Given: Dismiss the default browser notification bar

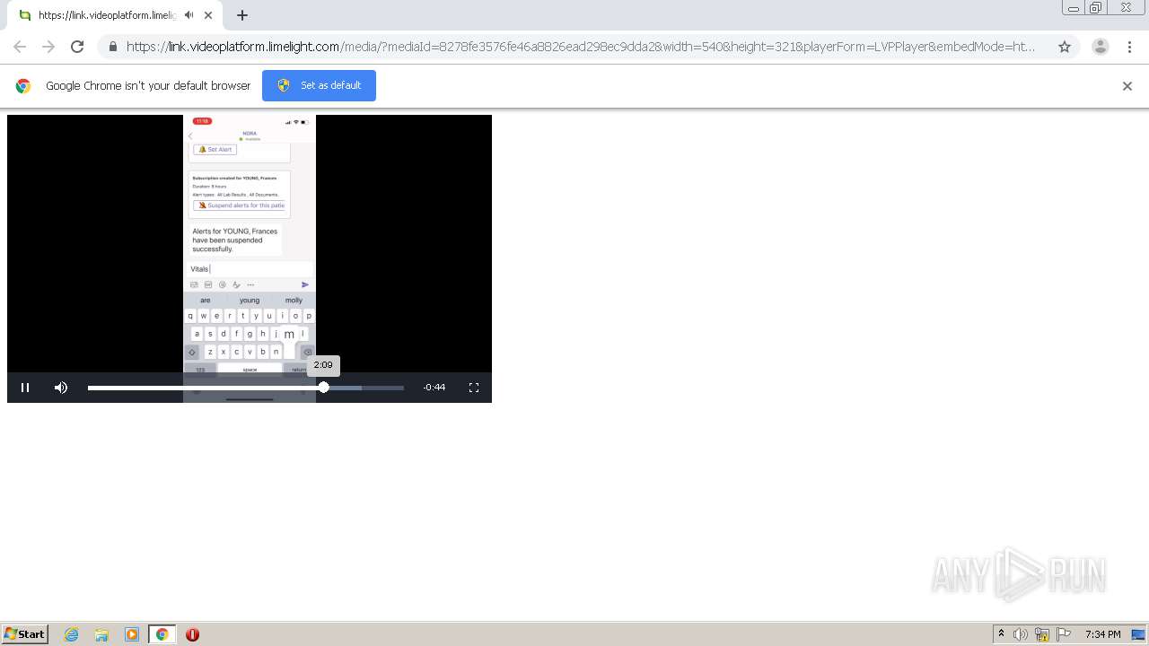Looking at the screenshot, I should point(1127,86).
